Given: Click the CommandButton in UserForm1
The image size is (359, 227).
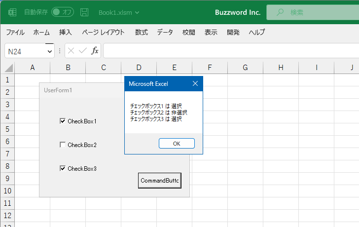Looking at the screenshot, I should click(160, 181).
